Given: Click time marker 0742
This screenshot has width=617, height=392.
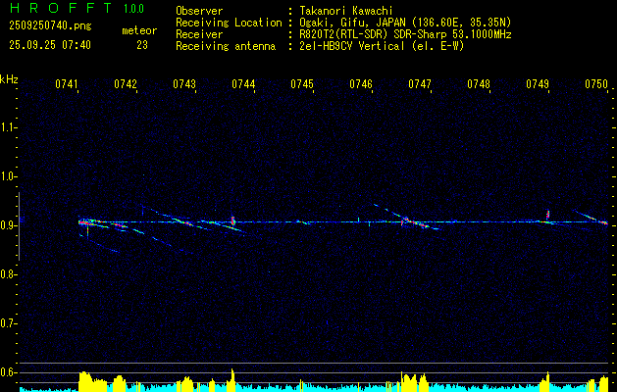Looking at the screenshot, I should point(126,83).
